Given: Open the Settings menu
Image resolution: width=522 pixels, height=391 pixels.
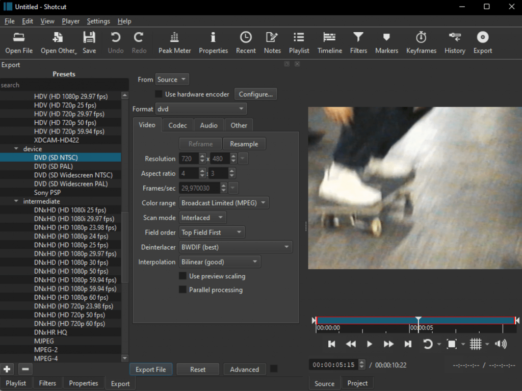Looking at the screenshot, I should pyautogui.click(x=98, y=21).
